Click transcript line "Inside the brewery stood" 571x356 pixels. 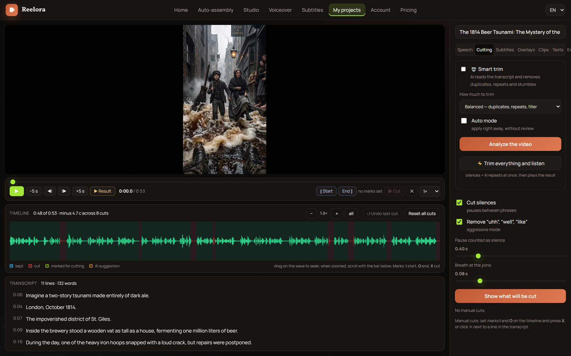[132, 331]
